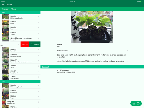This screenshot has height=108, width=144.
Task: Expand chevron for Oude bloemen verwijderen
Action: pyautogui.click(x=39, y=39)
